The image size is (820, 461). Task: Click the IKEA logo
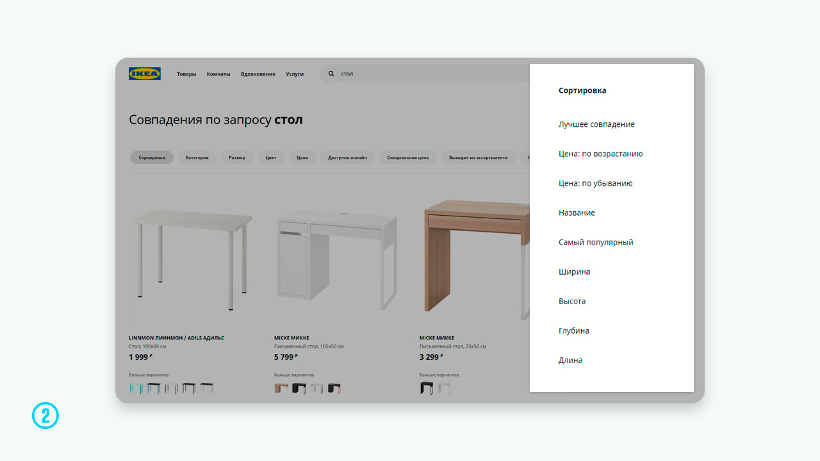pyautogui.click(x=145, y=74)
